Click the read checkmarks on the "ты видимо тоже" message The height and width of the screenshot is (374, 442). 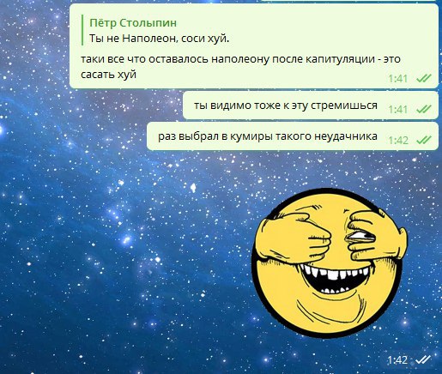pyautogui.click(x=424, y=109)
